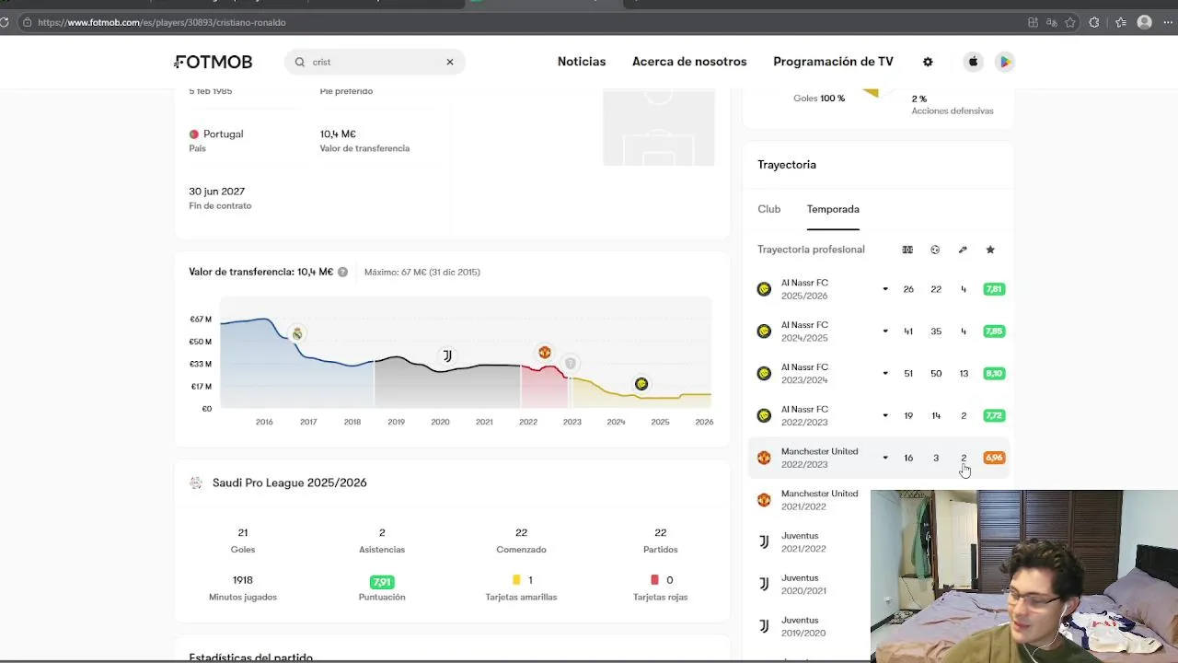Switch to the Club tab
Image resolution: width=1178 pixels, height=663 pixels.
click(x=769, y=209)
